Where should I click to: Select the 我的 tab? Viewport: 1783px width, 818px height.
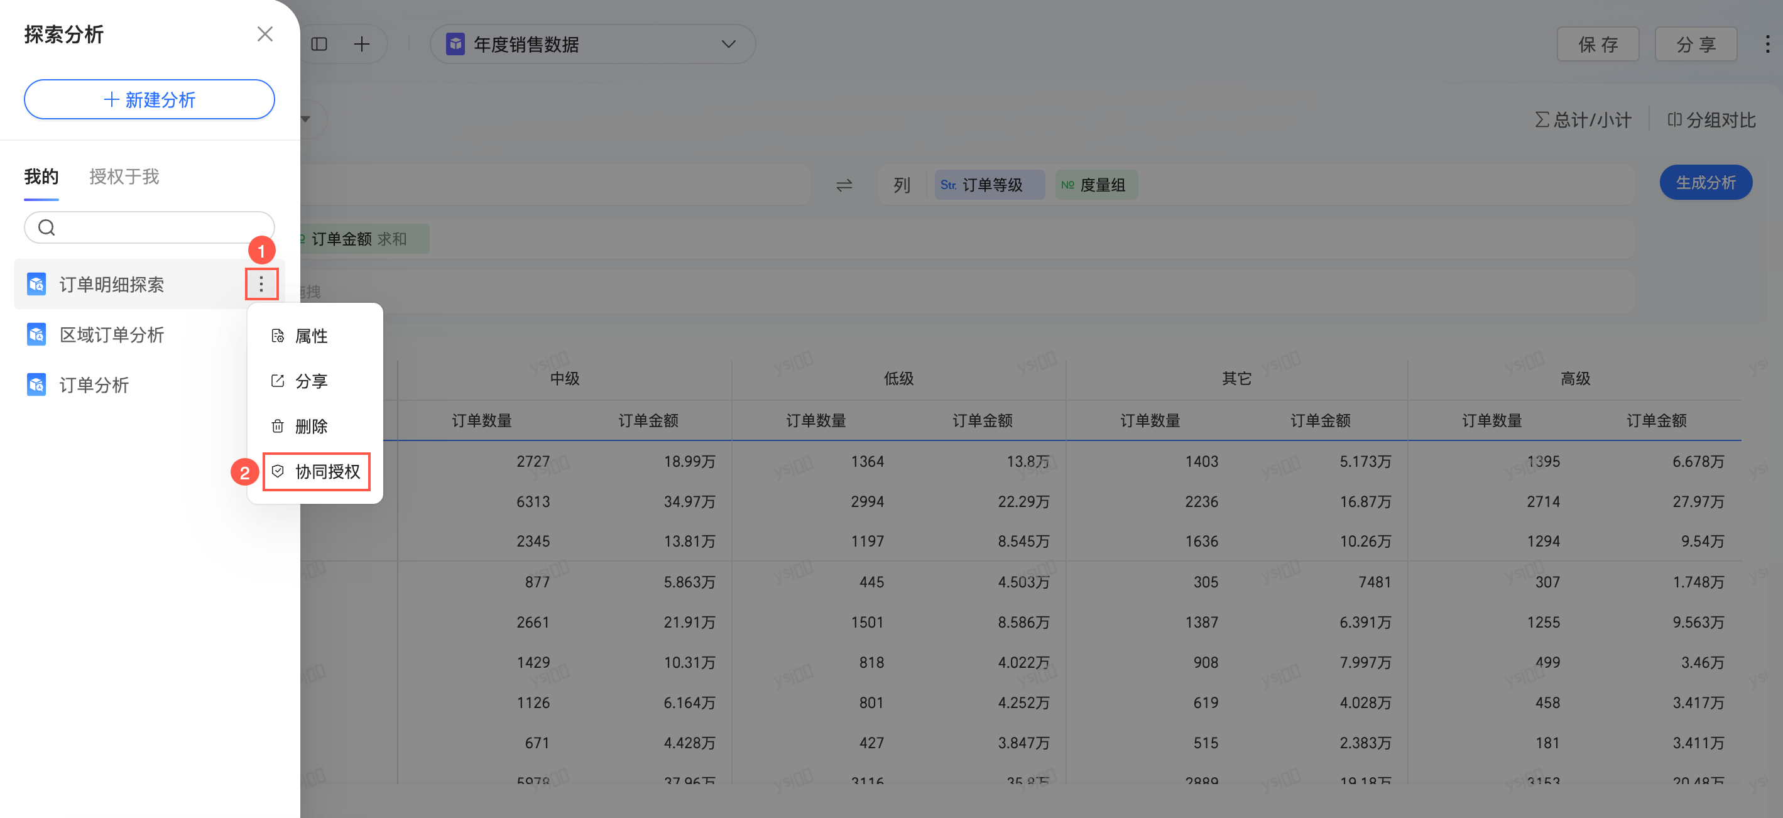(41, 177)
